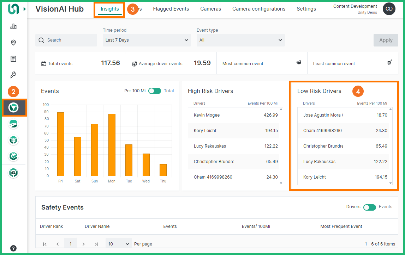Click the CD user avatar
The height and width of the screenshot is (255, 405).
pyautogui.click(x=389, y=9)
